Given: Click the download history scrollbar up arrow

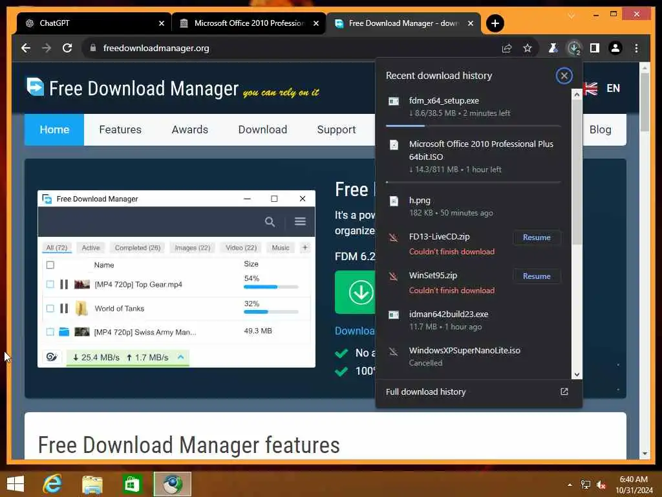Looking at the screenshot, I should [577, 94].
